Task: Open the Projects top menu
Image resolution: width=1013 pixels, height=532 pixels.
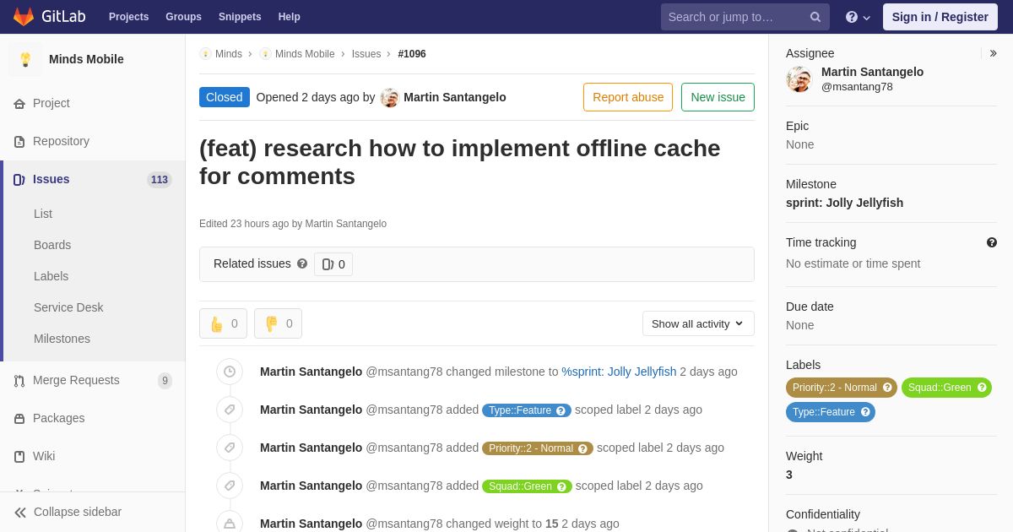Action: coord(128,17)
